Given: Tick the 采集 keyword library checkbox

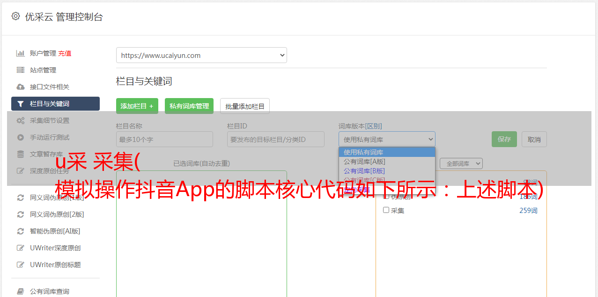Looking at the screenshot, I should tap(386, 210).
